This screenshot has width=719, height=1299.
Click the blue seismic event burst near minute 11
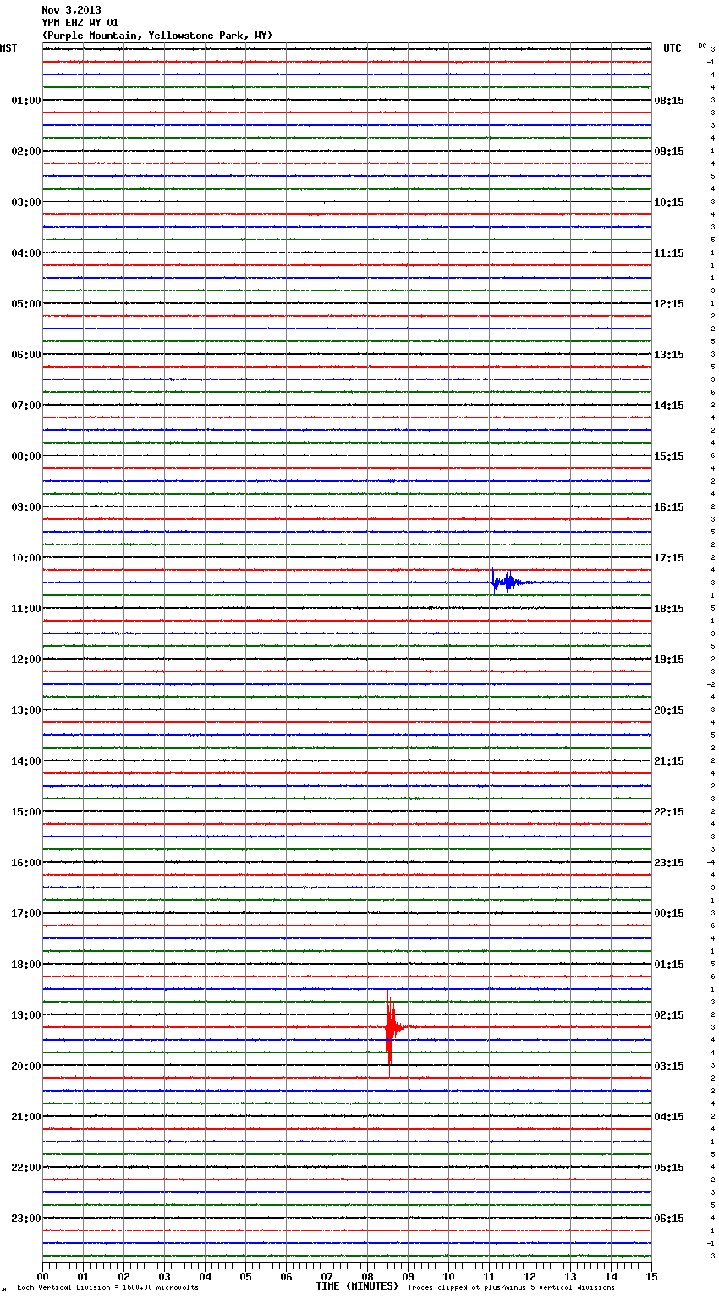tap(508, 583)
